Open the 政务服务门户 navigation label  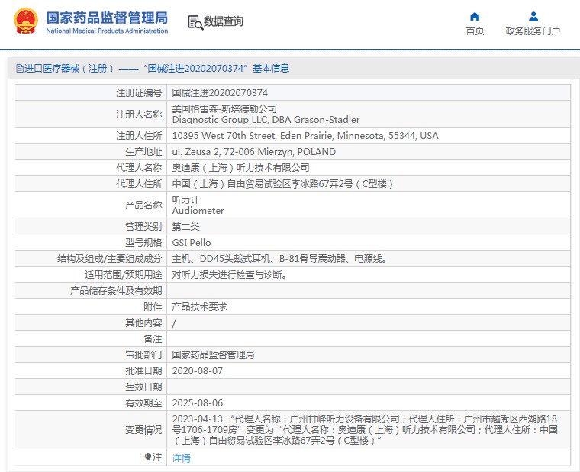coord(533,31)
